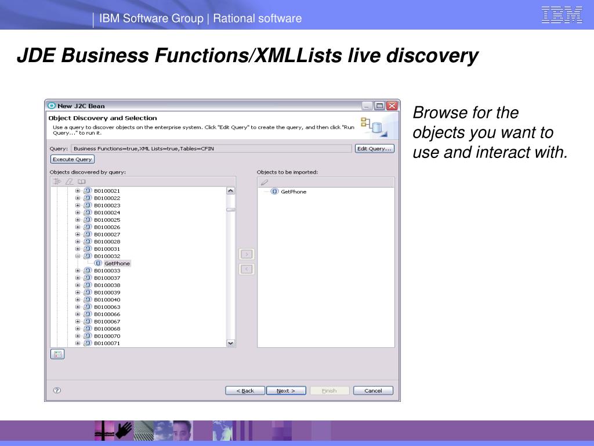The height and width of the screenshot is (446, 594).
Task: Click the scrollbar thumb in discovered objects list
Action: (x=231, y=210)
